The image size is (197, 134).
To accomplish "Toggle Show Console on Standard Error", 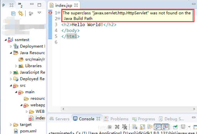I will click(165, 127).
